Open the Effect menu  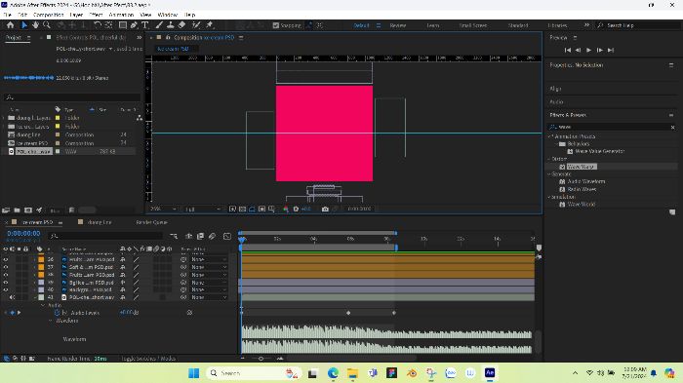pos(96,15)
